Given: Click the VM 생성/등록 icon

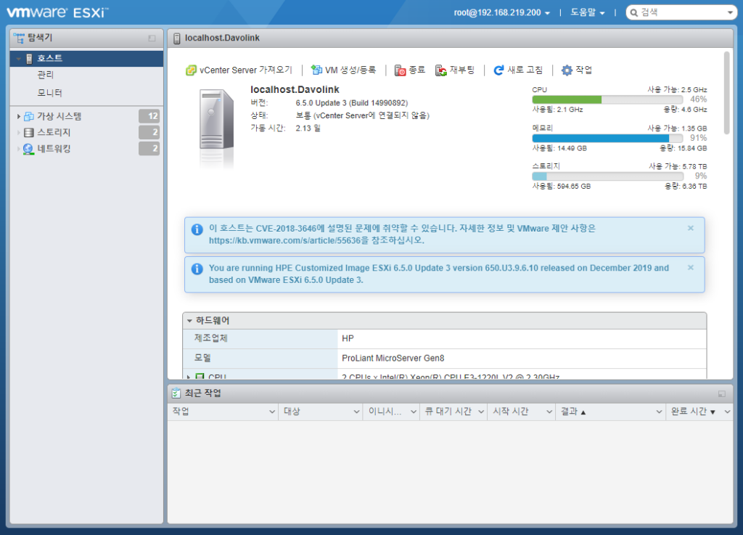Looking at the screenshot, I should [x=316, y=70].
